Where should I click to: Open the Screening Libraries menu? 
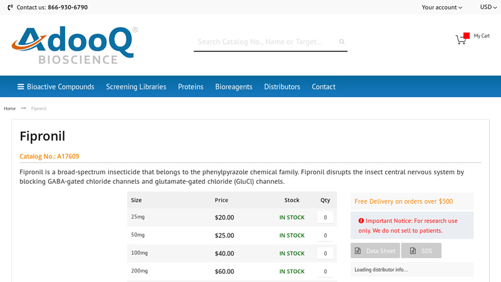(x=136, y=87)
